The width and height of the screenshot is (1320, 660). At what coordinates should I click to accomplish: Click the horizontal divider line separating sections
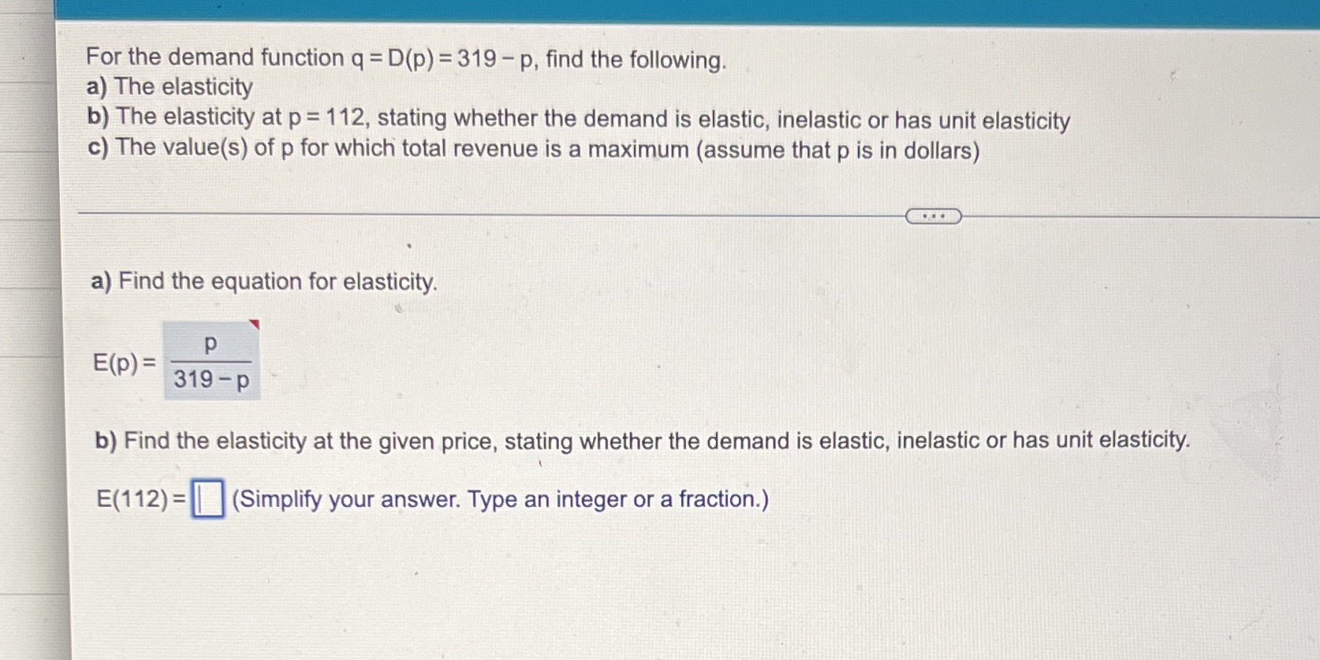[473, 213]
